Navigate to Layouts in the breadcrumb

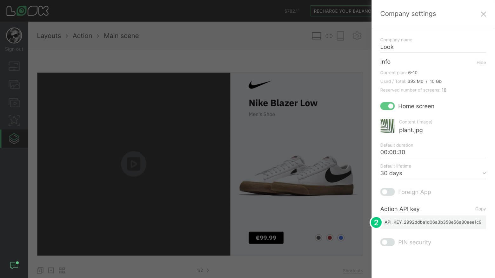click(x=49, y=36)
